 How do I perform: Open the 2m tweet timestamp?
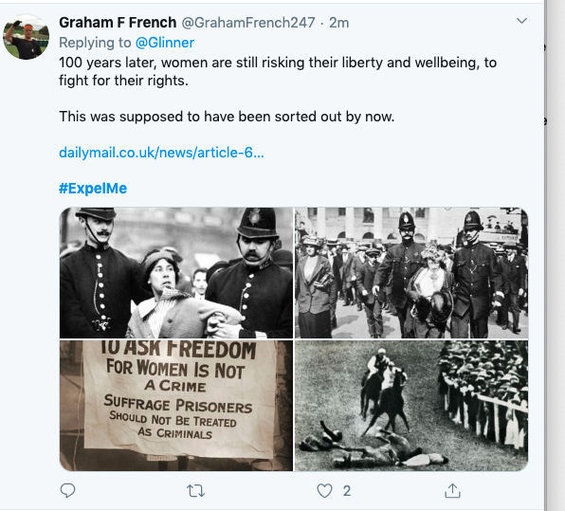click(338, 23)
